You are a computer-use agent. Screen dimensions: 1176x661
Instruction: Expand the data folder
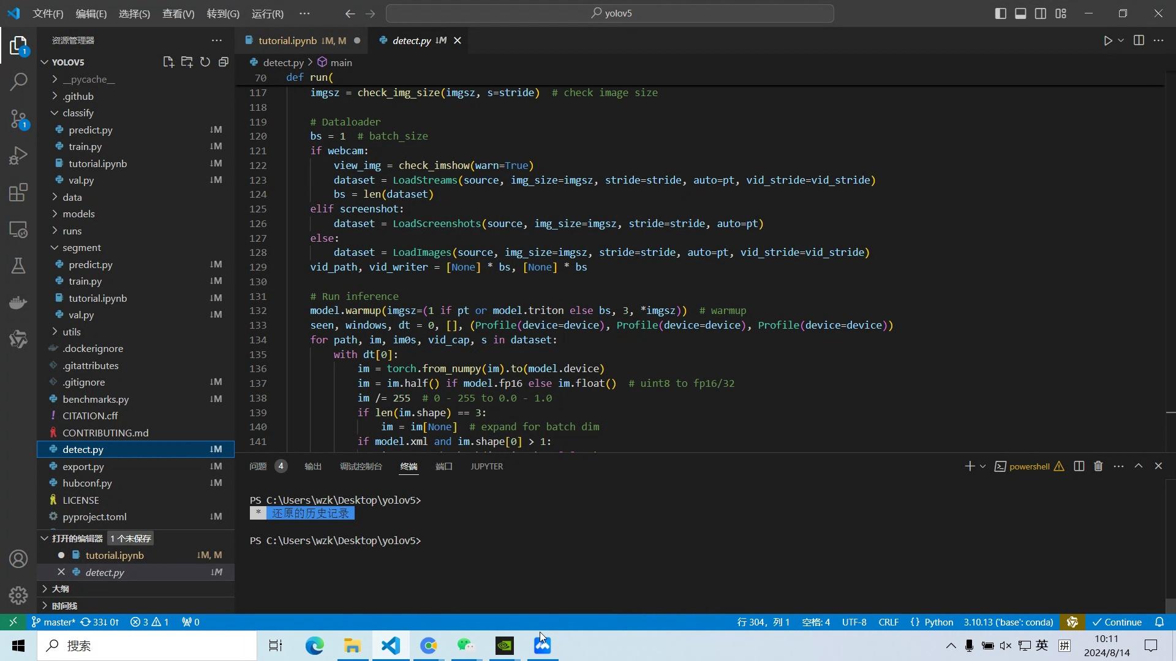135,197
